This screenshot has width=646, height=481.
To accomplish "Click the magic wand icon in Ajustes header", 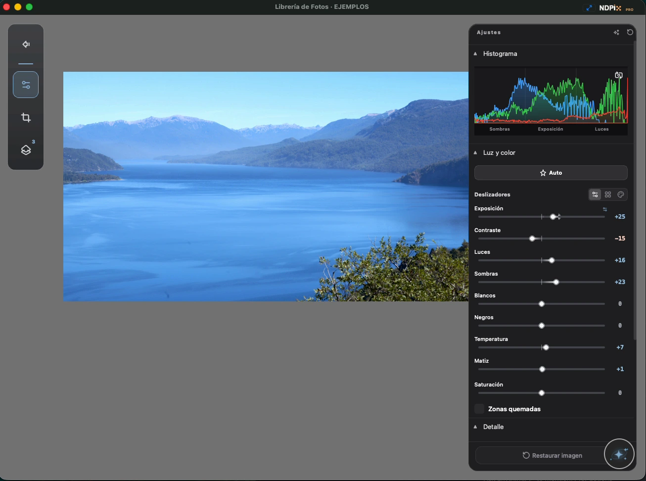I will (616, 32).
